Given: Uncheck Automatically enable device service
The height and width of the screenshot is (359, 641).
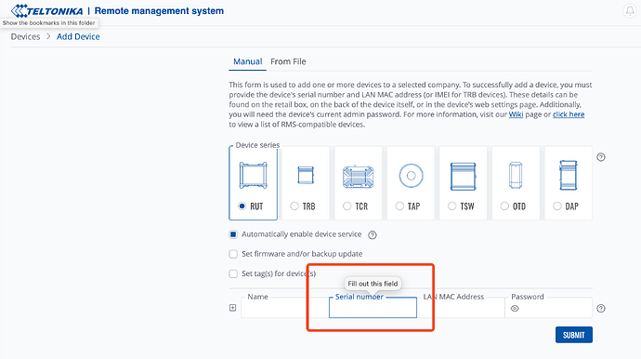Looking at the screenshot, I should pyautogui.click(x=233, y=234).
